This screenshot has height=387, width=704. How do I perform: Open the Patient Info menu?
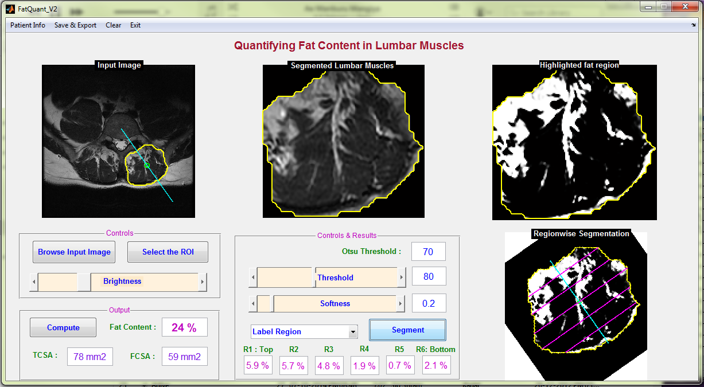28,25
